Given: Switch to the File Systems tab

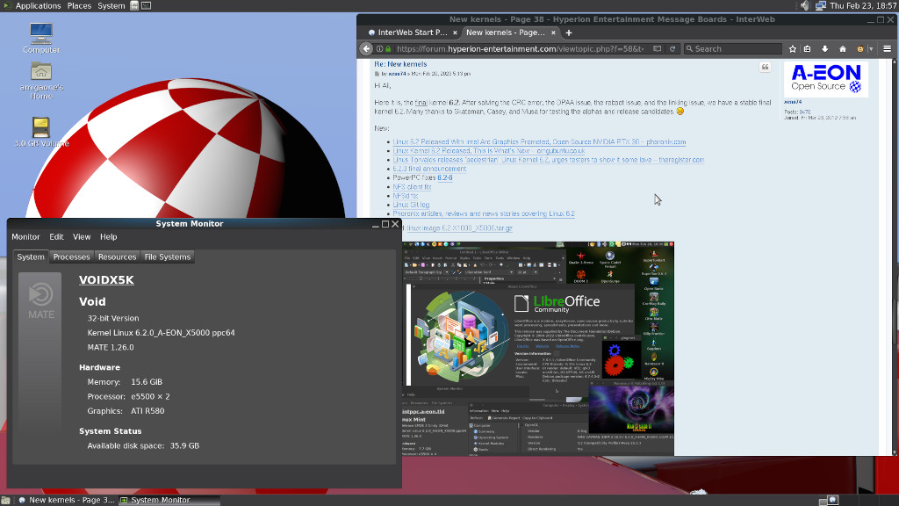Looking at the screenshot, I should coord(168,257).
